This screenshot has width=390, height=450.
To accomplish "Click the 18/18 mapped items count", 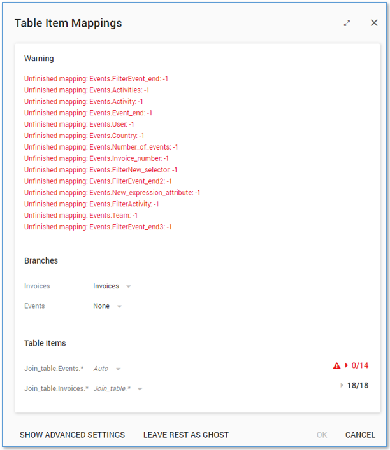I will pyautogui.click(x=357, y=386).
